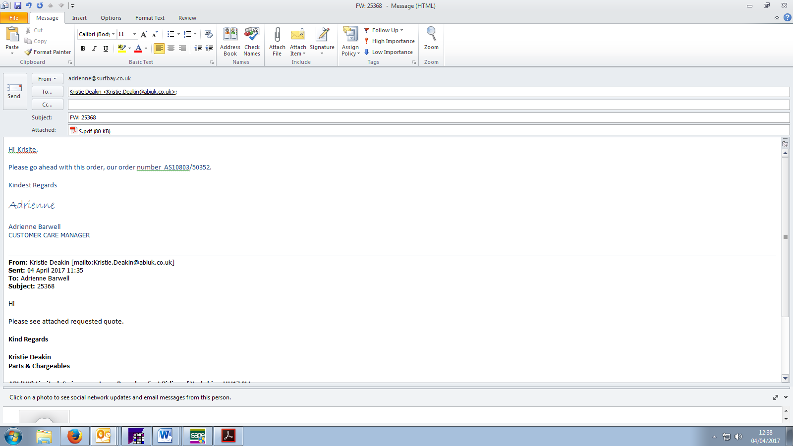793x446 pixels.
Task: Mark message as High Importance
Action: [390, 41]
